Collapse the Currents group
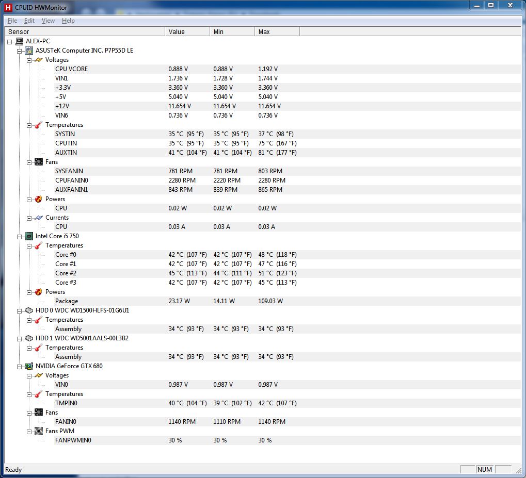 pos(29,218)
